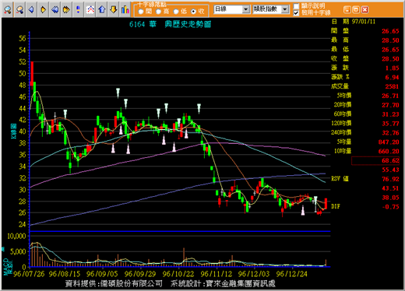Click the 35.77 average value
405x291 pixels.
coord(390,124)
